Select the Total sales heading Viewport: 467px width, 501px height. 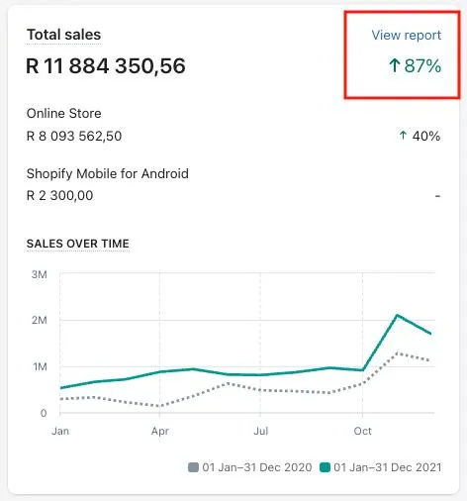(x=64, y=35)
